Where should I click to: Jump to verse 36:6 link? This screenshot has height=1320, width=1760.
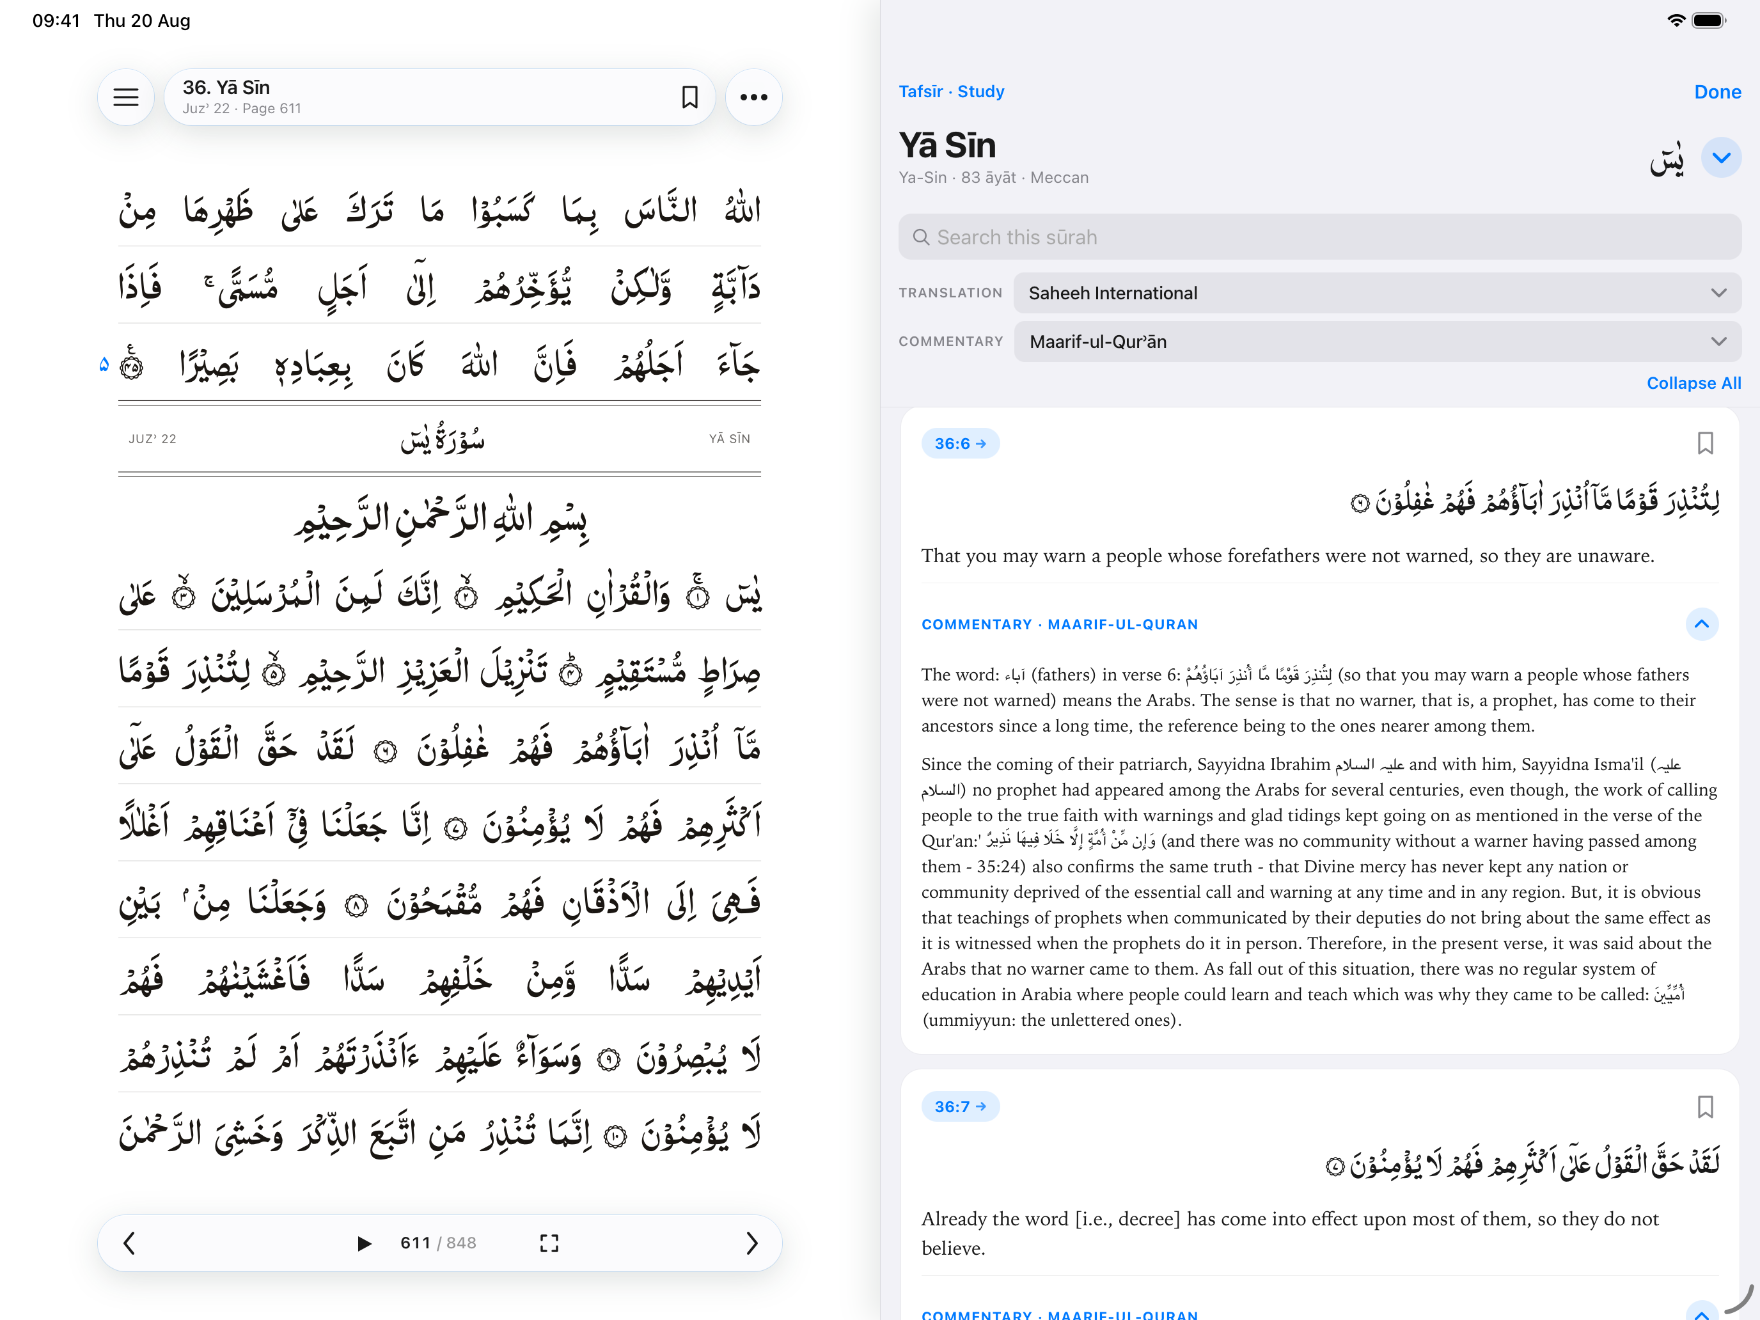(961, 443)
